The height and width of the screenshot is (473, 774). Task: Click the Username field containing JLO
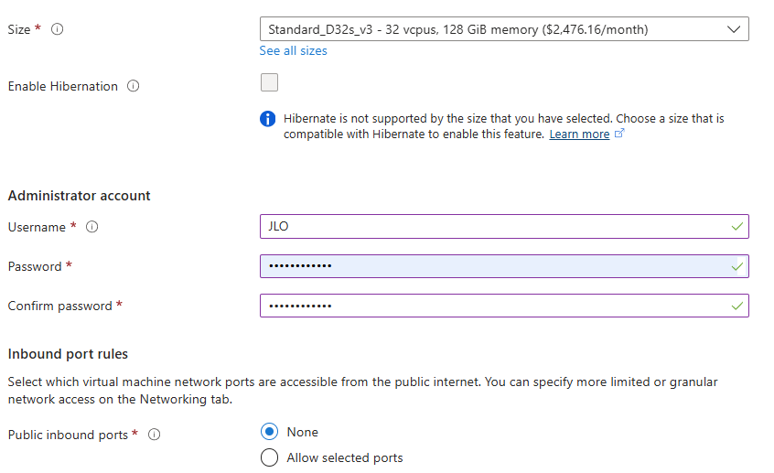[504, 227]
